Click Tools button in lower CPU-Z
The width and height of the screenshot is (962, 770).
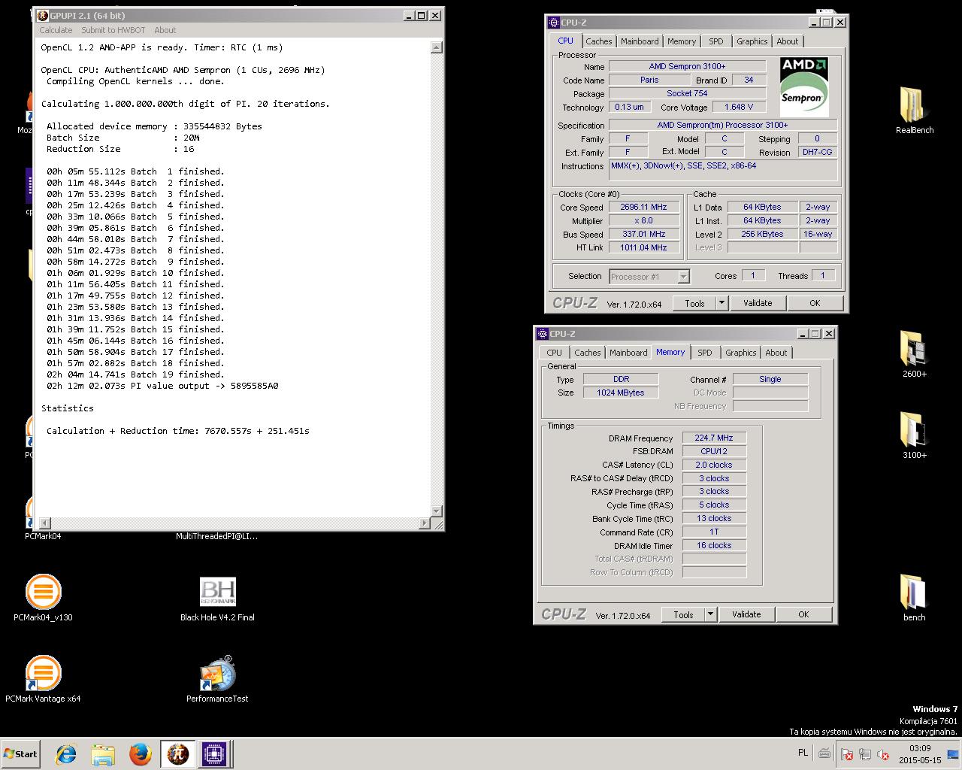[x=683, y=614]
